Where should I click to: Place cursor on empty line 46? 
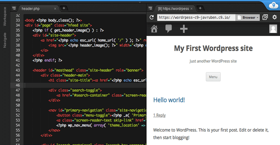point(85,85)
